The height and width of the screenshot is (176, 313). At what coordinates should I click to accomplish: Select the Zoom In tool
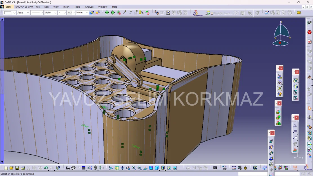[134, 168]
